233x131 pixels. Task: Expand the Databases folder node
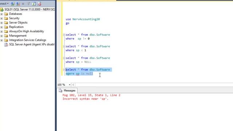[x=1, y=14]
